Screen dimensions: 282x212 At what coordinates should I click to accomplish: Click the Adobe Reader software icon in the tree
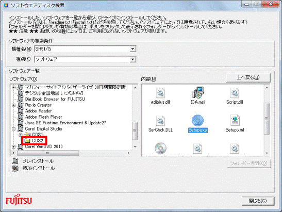[21, 111]
